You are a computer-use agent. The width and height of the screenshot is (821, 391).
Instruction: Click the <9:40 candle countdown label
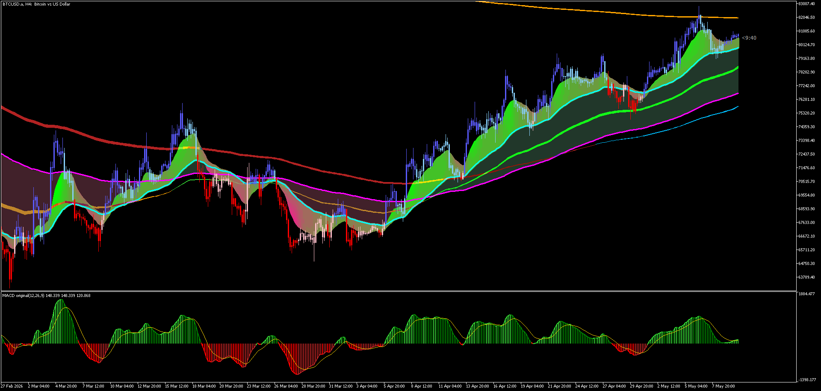coord(749,38)
